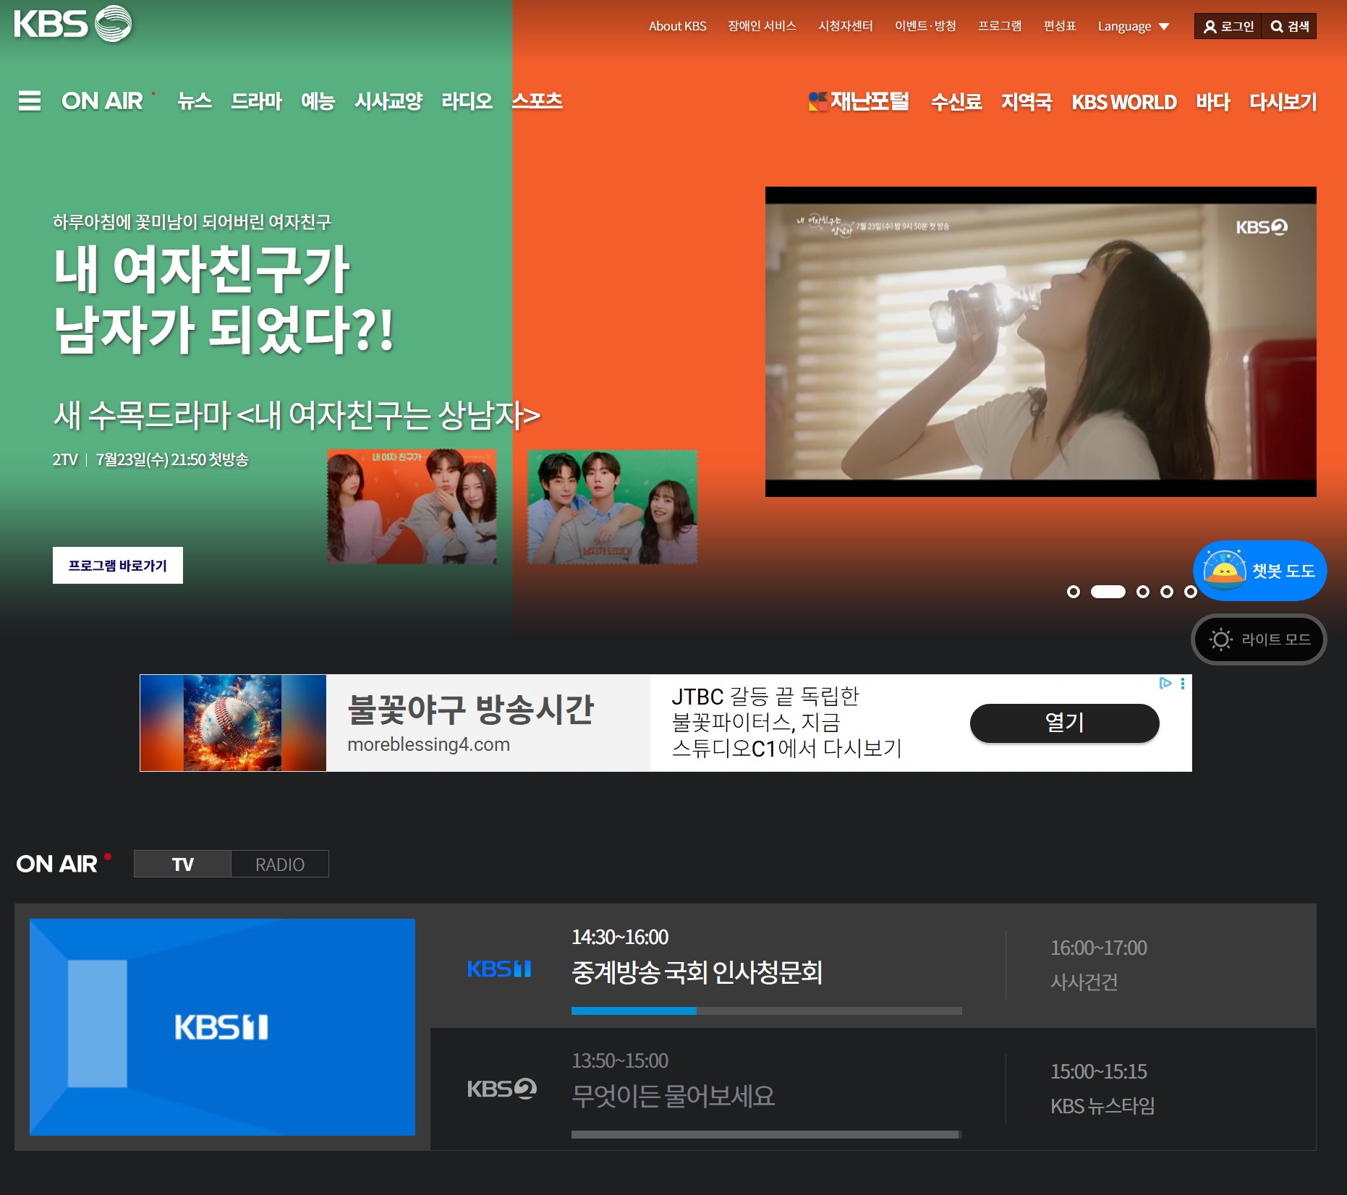
Task: Open the 챗봇 도도 chatbot
Action: [x=1259, y=570]
